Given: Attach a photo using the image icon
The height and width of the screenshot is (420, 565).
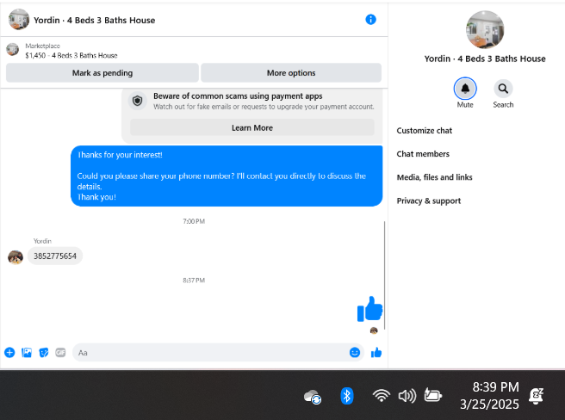Looking at the screenshot, I should click(27, 352).
